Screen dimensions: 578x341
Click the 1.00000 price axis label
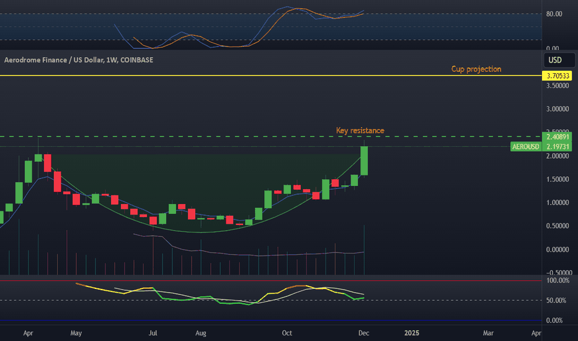click(x=558, y=203)
